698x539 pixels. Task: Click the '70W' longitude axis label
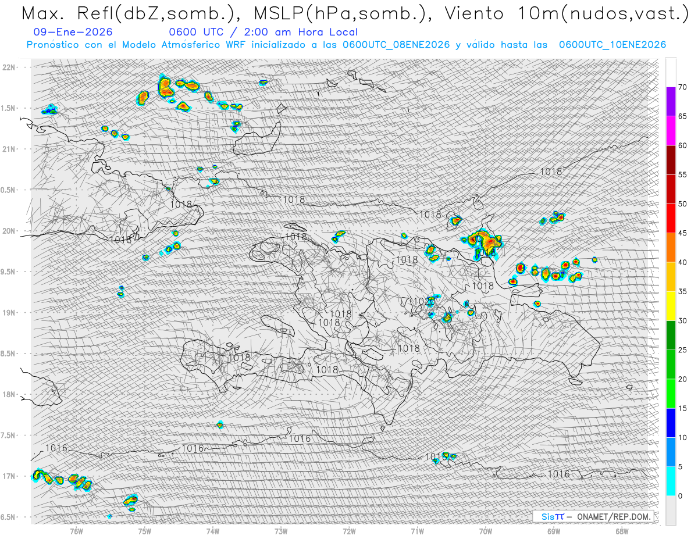pos(486,531)
